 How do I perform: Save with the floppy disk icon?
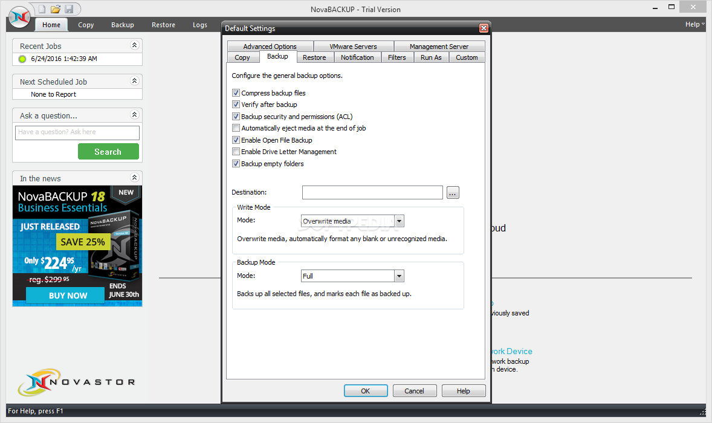(x=69, y=9)
